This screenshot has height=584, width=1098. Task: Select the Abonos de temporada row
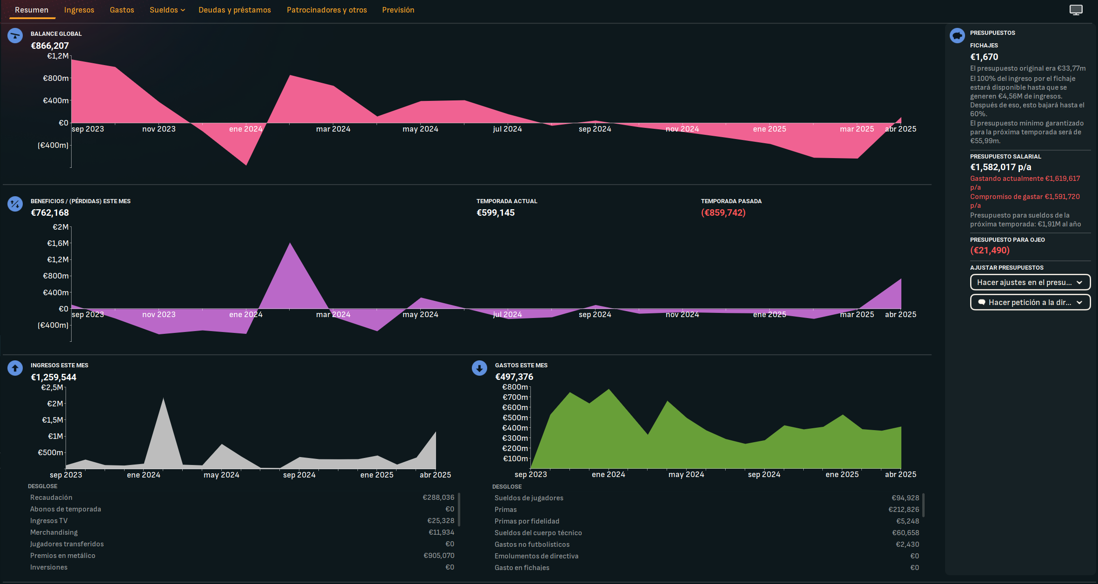click(242, 509)
